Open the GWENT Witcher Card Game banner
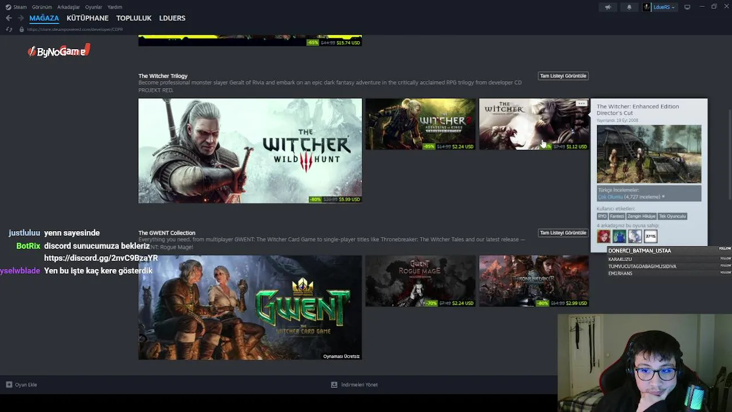The image size is (732, 412). tap(250, 307)
